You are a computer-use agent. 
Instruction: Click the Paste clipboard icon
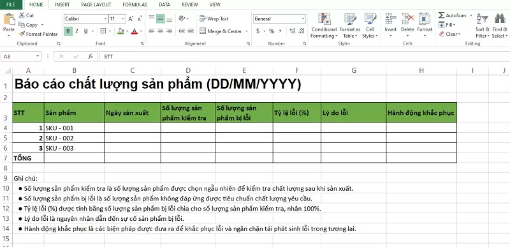pyautogui.click(x=9, y=20)
